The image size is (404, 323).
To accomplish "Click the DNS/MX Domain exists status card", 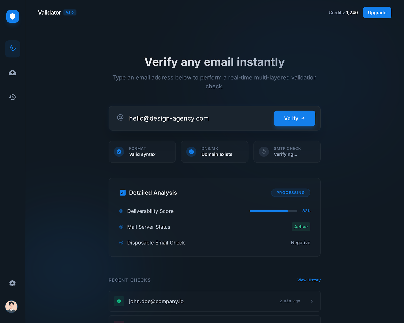I will click(x=214, y=152).
